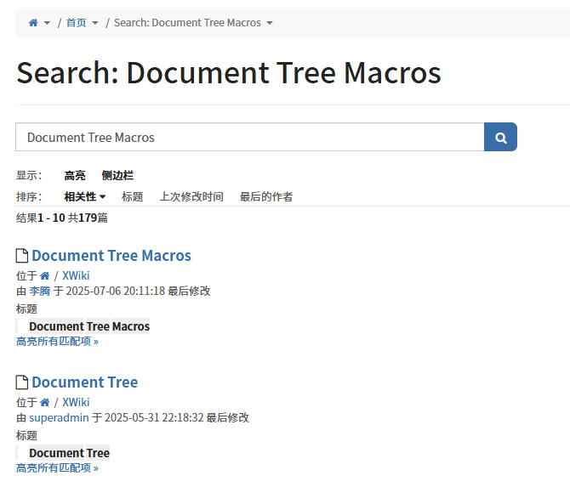Click the home icon in the breadcrumb
Viewport: 570px width, 487px height.
tap(33, 23)
